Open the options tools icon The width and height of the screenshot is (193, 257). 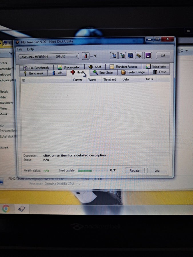coord(139,56)
